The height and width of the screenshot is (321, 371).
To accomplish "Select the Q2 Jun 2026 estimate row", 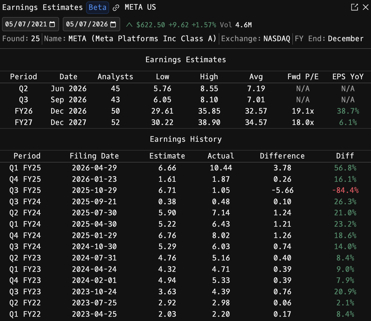I will coord(185,89).
